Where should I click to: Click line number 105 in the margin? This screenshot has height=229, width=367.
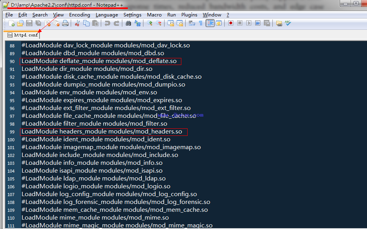(x=11, y=179)
